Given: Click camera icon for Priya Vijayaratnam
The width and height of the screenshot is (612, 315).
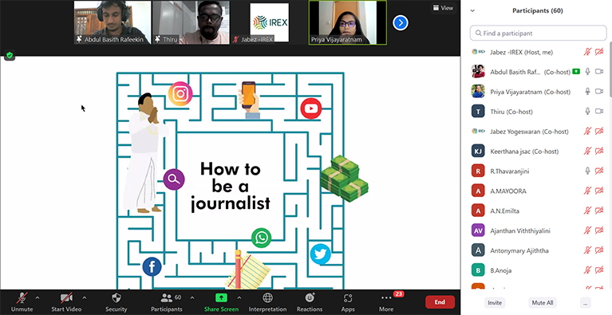Looking at the screenshot, I should click(x=599, y=92).
